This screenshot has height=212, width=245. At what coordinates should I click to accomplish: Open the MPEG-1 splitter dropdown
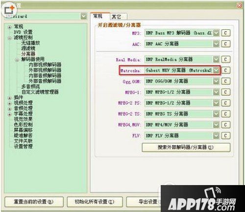click(216, 92)
